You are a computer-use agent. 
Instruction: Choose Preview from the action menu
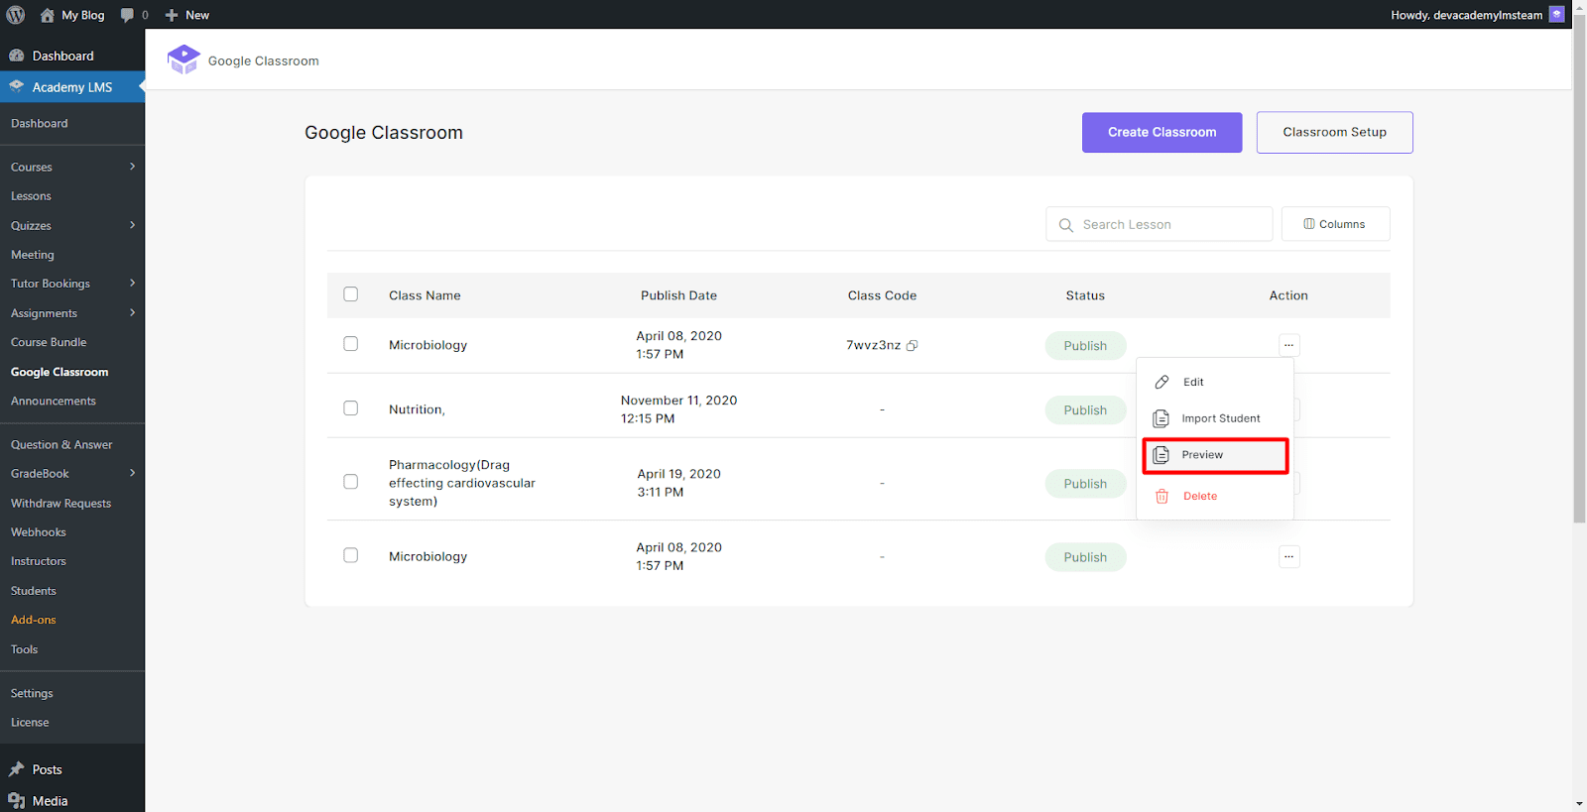click(1215, 455)
